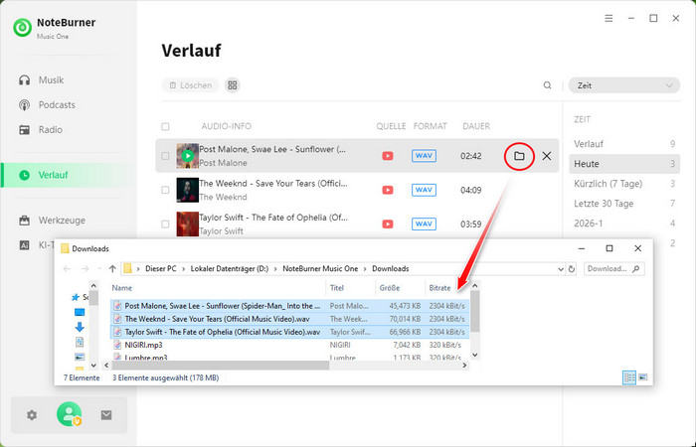This screenshot has height=447, width=696.
Task: Click the clock icon beside Verlauf
Action: click(25, 175)
